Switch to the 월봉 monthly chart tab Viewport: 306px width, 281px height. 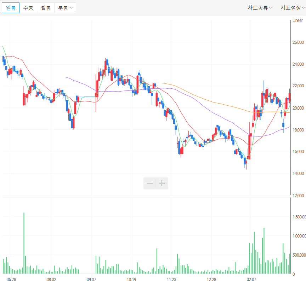click(x=46, y=8)
